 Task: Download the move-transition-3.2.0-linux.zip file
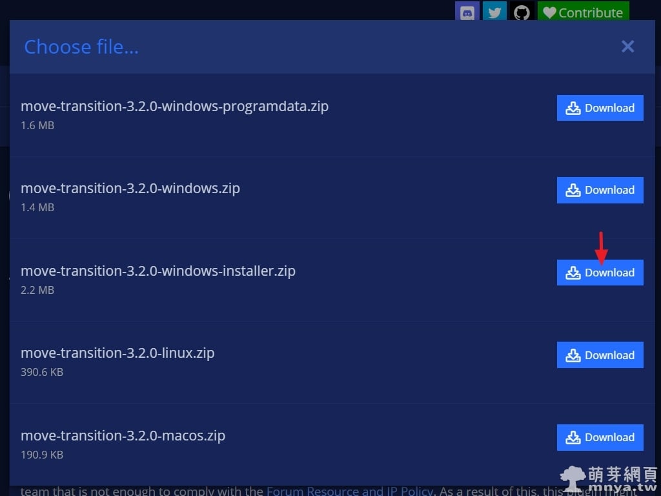click(x=600, y=355)
